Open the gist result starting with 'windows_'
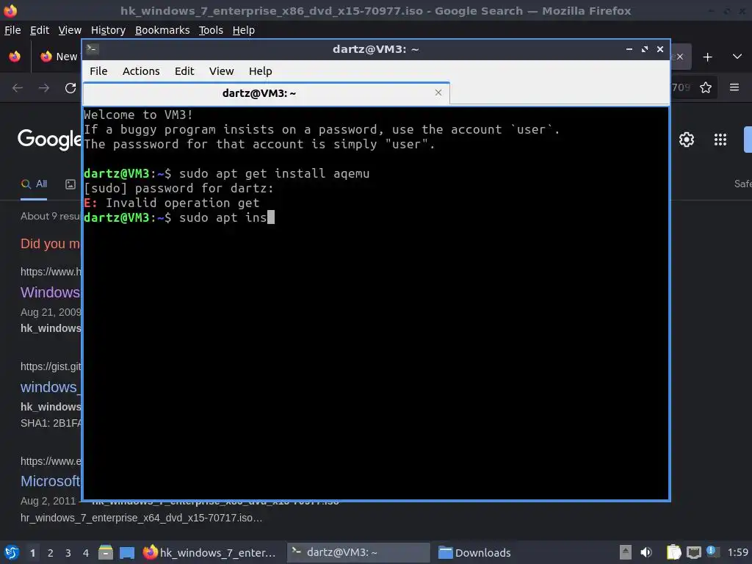This screenshot has height=564, width=752. pos(51,387)
